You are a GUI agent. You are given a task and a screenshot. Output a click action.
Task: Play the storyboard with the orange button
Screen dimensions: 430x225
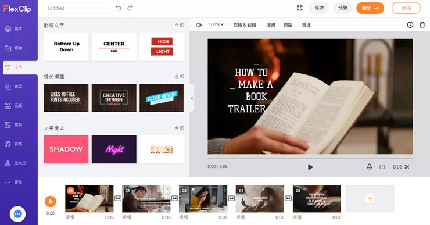[x=51, y=201]
